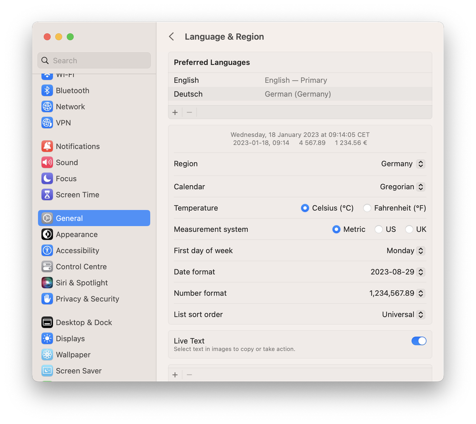The image size is (476, 424).
Task: Click the sample currency 1 234.56 €
Action: (x=351, y=143)
